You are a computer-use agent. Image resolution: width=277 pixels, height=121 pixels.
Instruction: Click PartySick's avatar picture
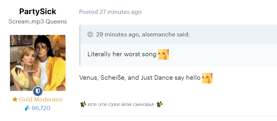pyautogui.click(x=38, y=63)
